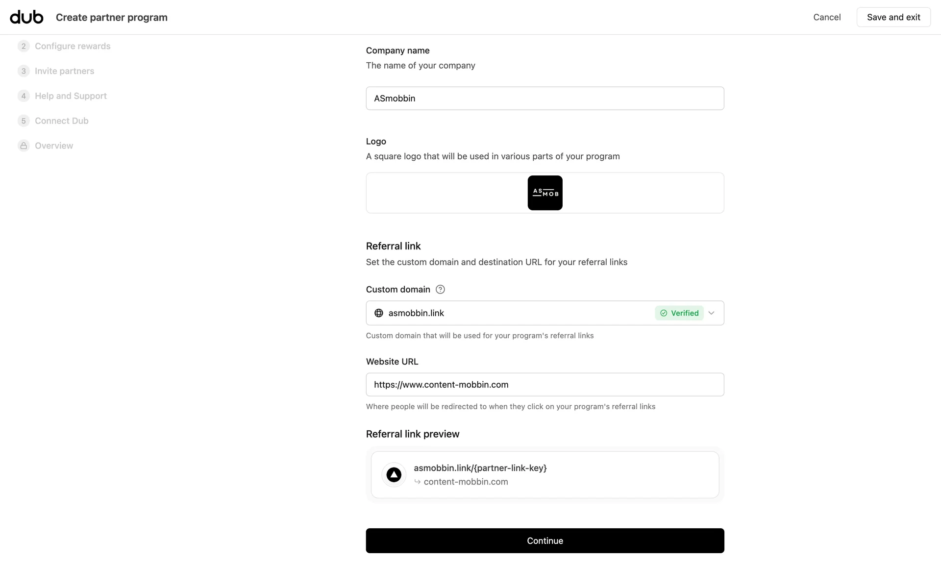This screenshot has height=588, width=941.
Task: Click the globe icon in domain field
Action: pyautogui.click(x=379, y=313)
